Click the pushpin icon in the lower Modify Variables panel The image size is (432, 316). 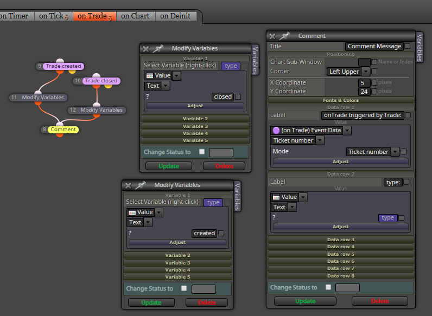pos(140,185)
